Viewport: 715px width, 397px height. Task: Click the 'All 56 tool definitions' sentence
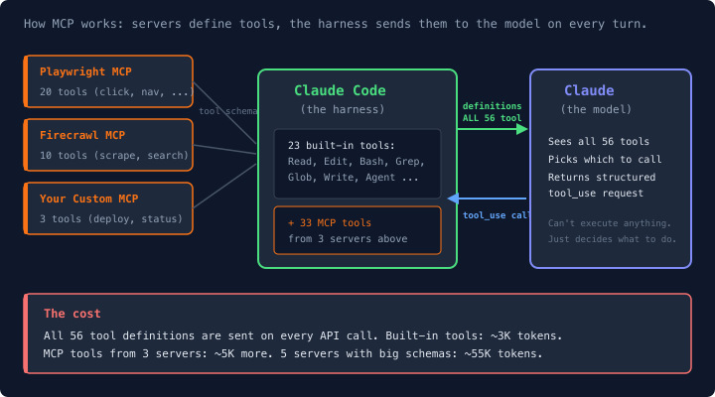(303, 335)
